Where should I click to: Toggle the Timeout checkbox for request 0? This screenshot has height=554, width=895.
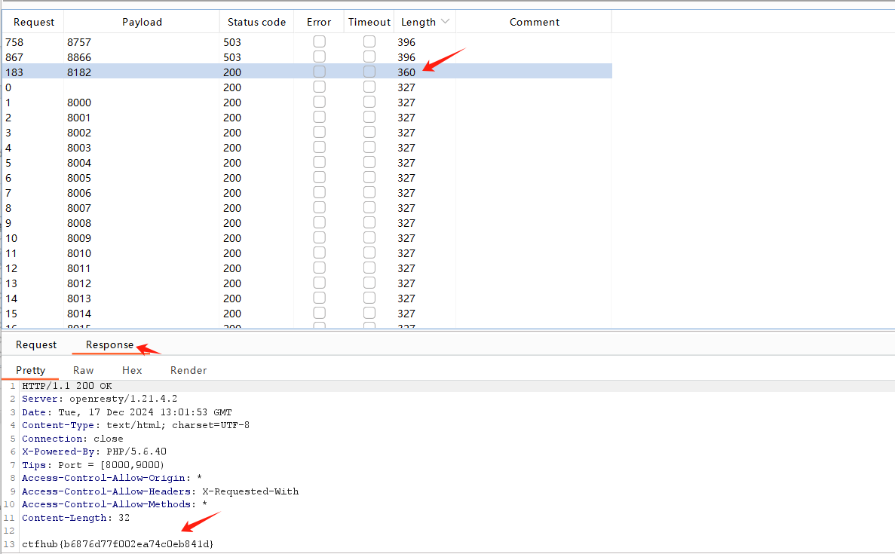click(x=369, y=86)
